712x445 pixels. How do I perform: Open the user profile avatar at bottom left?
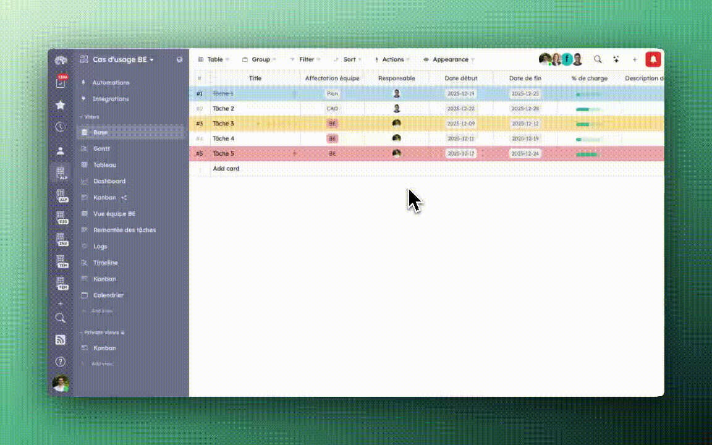[x=61, y=383]
